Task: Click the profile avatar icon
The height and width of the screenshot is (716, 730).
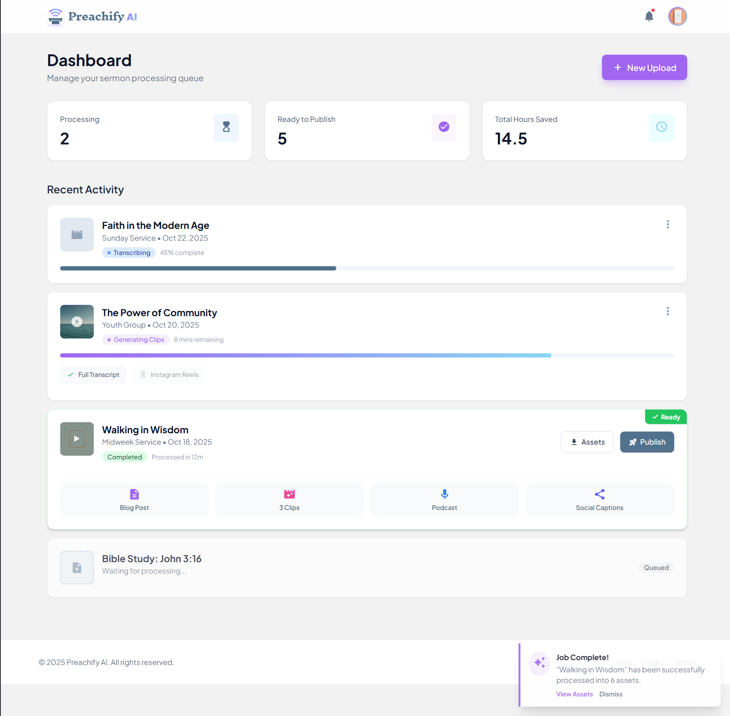Action: click(x=677, y=16)
